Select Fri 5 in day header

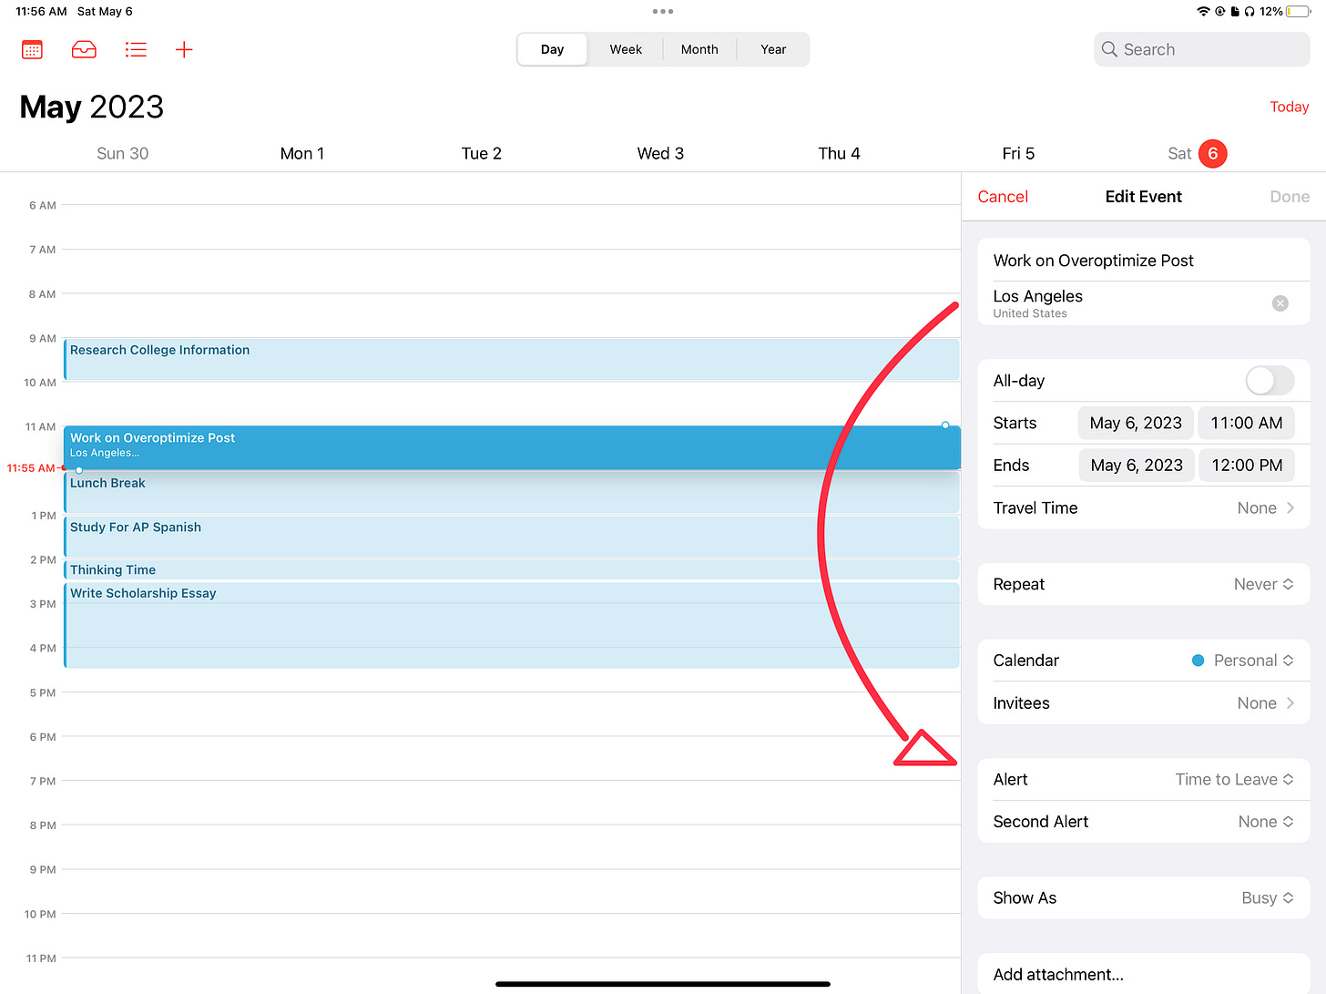tap(1018, 153)
